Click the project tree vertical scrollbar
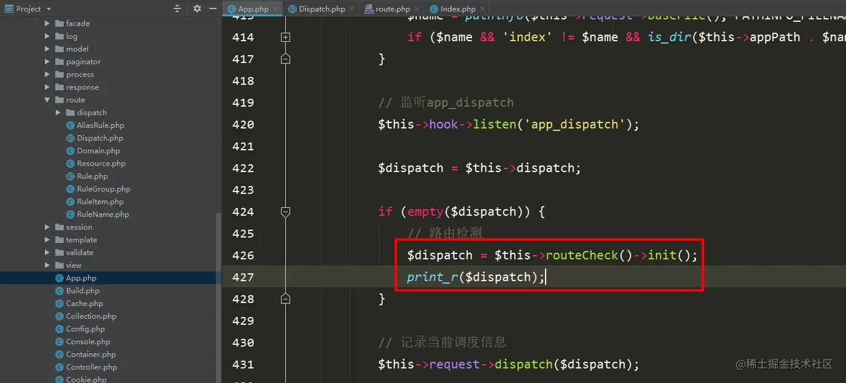Screen dimensions: 846x383 pyautogui.click(x=218, y=298)
